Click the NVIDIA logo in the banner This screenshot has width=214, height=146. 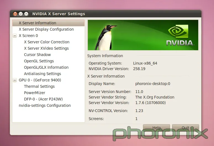(x=179, y=35)
